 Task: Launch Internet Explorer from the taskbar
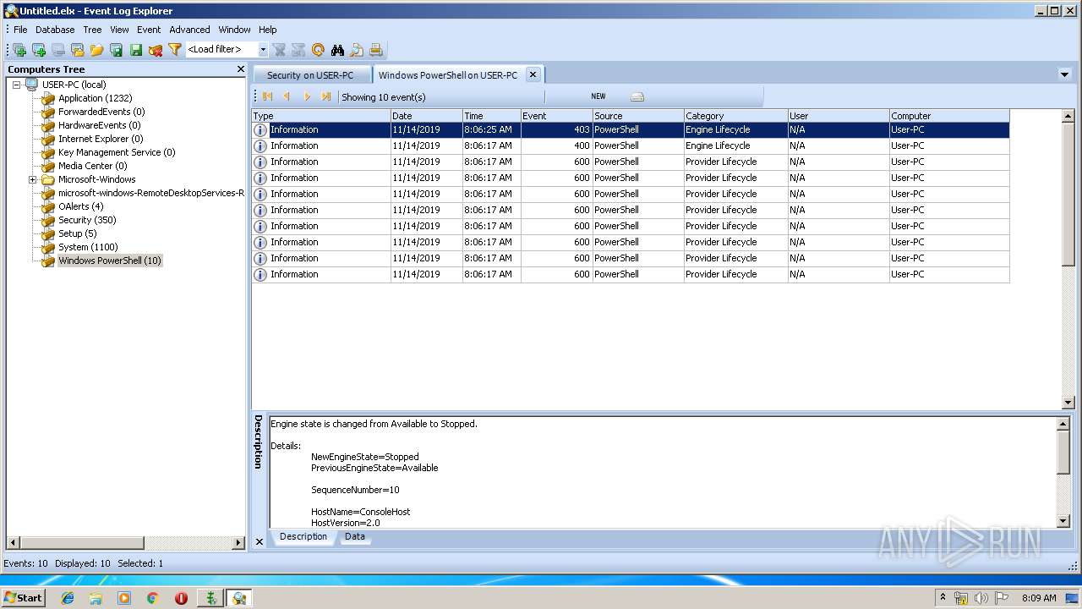coord(68,598)
